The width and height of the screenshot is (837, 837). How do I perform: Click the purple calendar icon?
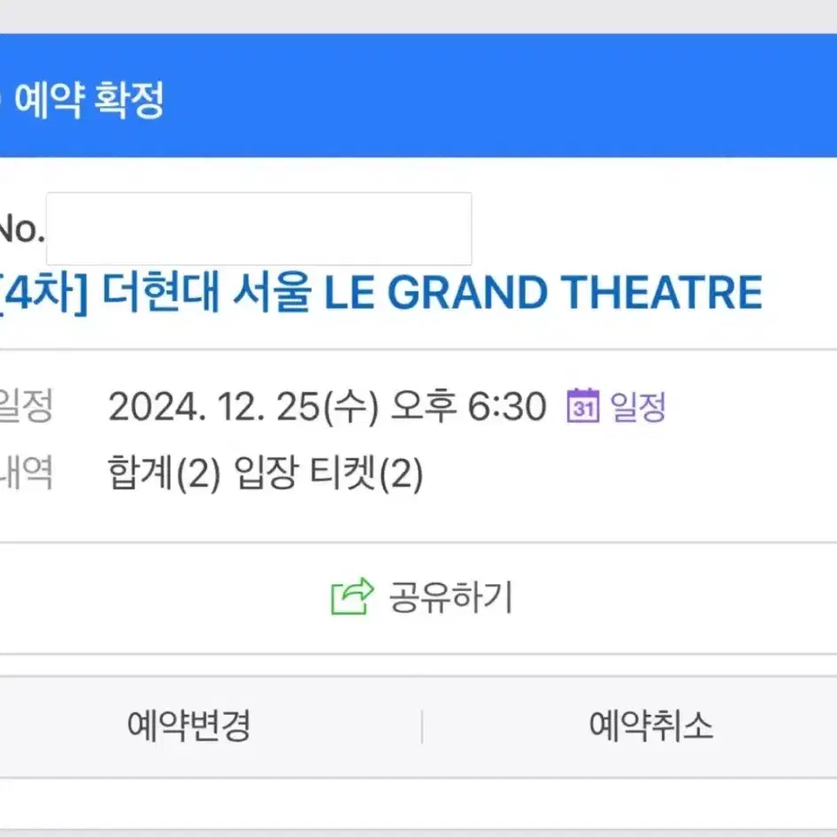[583, 406]
